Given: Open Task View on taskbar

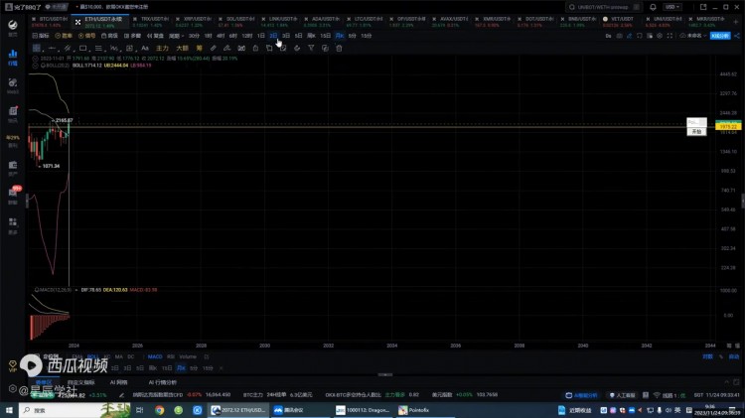Looking at the screenshot, I should tap(140, 410).
